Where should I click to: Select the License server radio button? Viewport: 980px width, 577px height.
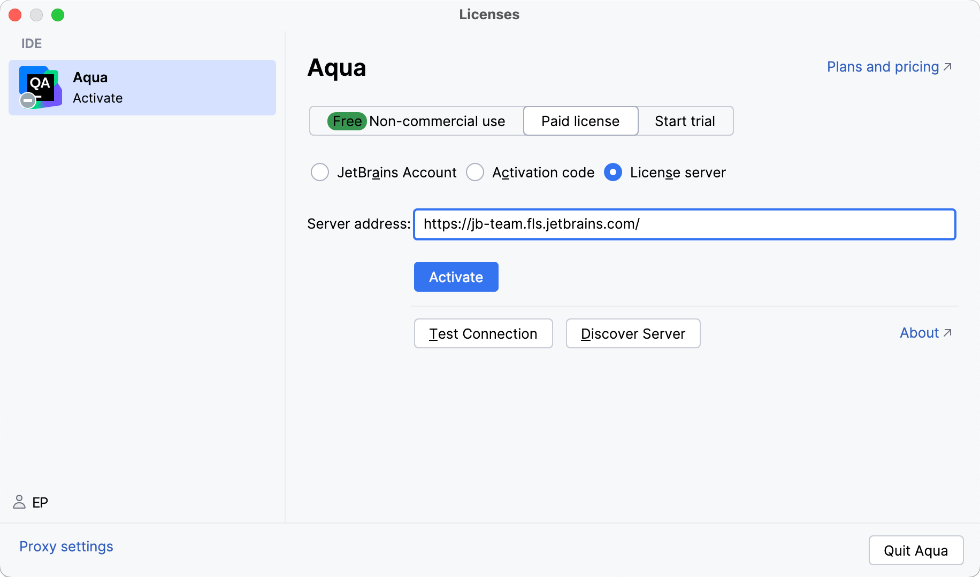[x=613, y=173]
